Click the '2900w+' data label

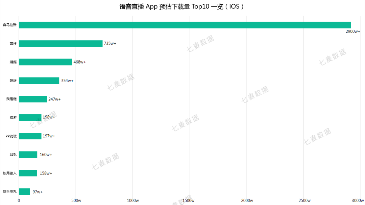pyautogui.click(x=353, y=31)
